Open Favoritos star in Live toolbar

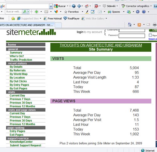[x=66, y=12]
